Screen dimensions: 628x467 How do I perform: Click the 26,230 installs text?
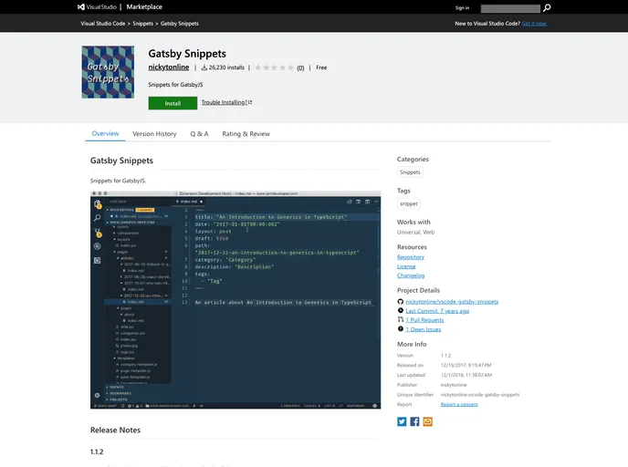[226, 67]
